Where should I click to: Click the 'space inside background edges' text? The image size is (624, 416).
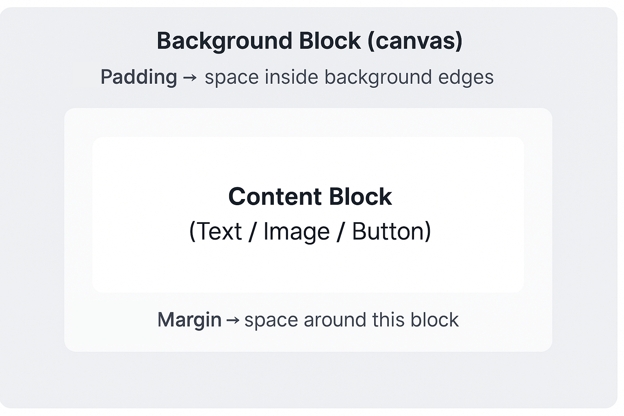tap(349, 78)
